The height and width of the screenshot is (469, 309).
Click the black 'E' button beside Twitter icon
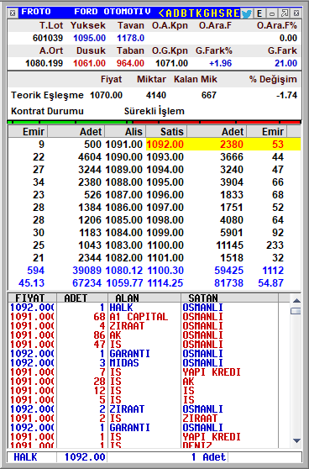[259, 13]
